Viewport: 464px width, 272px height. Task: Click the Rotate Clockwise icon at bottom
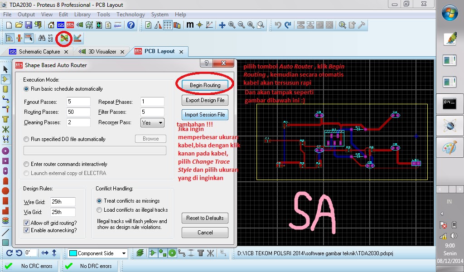point(10,253)
